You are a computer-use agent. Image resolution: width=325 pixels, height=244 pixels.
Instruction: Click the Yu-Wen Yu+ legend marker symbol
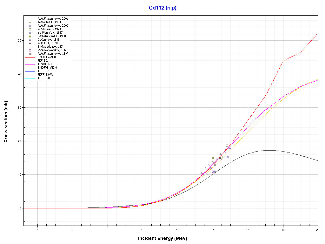pos(30,33)
